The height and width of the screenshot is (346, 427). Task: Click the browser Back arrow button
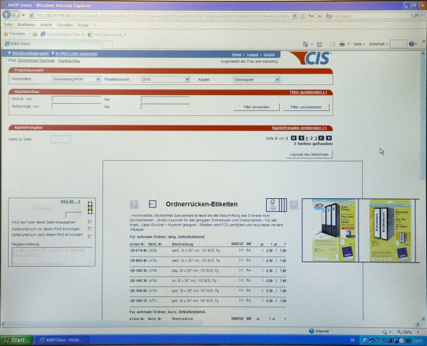click(x=6, y=15)
